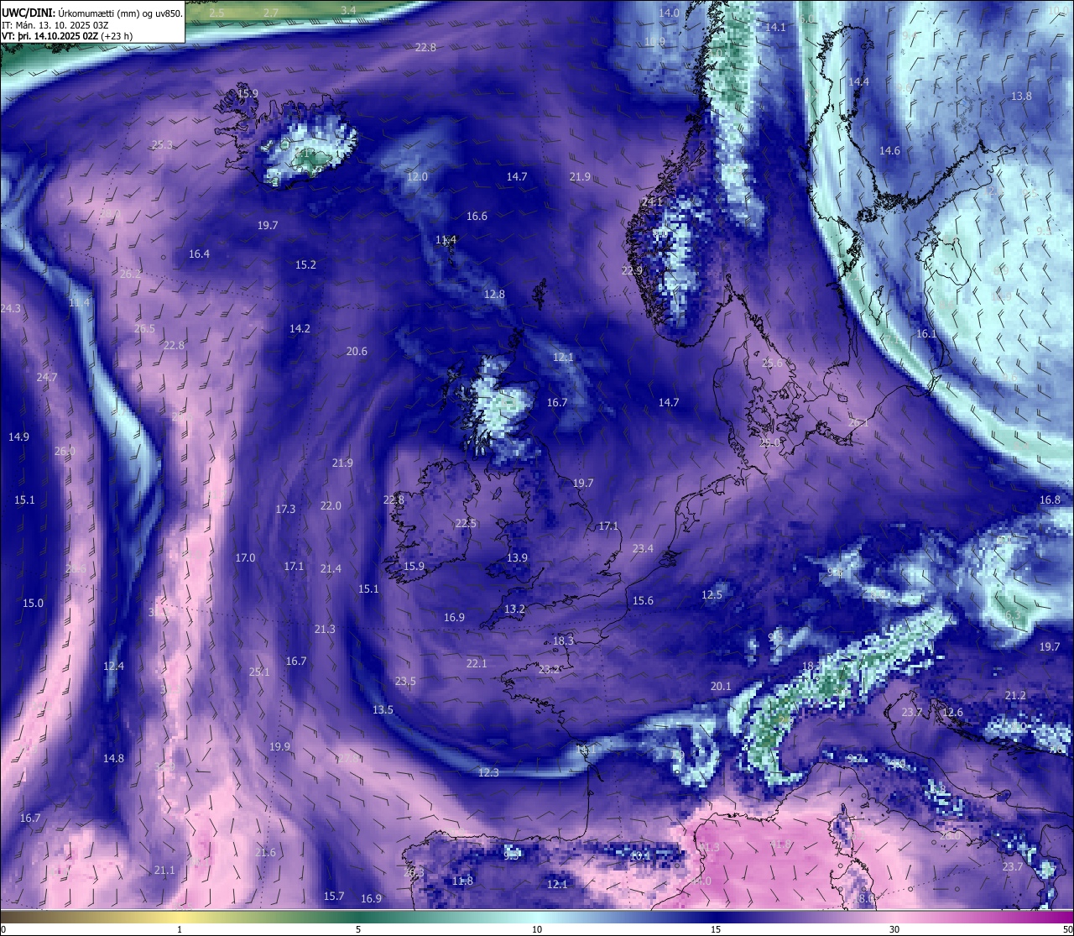Image resolution: width=1074 pixels, height=936 pixels.
Task: Click the 12.0 value label
Action: pos(417,176)
